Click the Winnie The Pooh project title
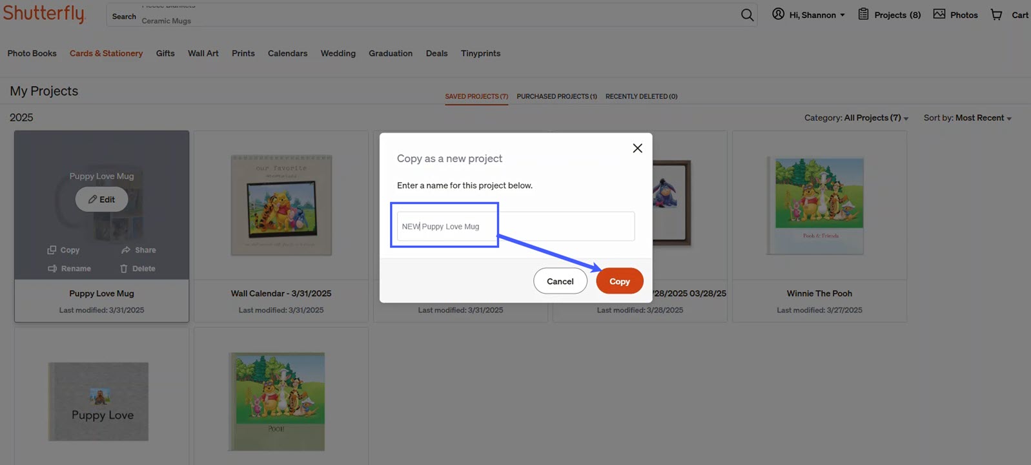1031x465 pixels. tap(819, 293)
